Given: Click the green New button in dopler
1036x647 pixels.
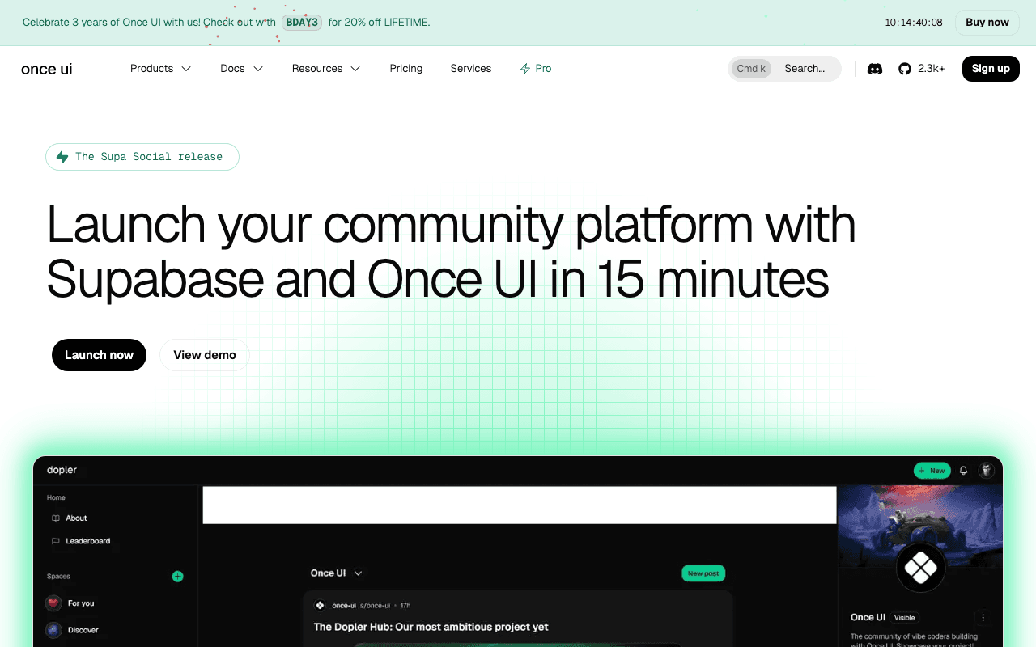Looking at the screenshot, I should coord(932,470).
